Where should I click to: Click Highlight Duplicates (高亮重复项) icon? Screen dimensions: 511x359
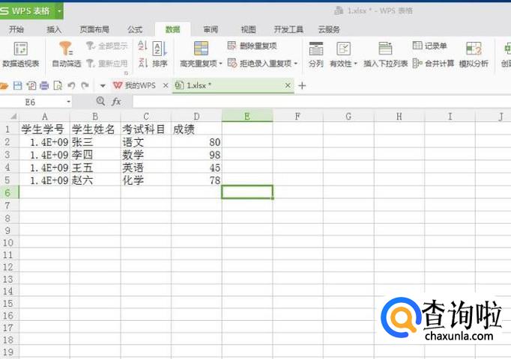(x=201, y=49)
